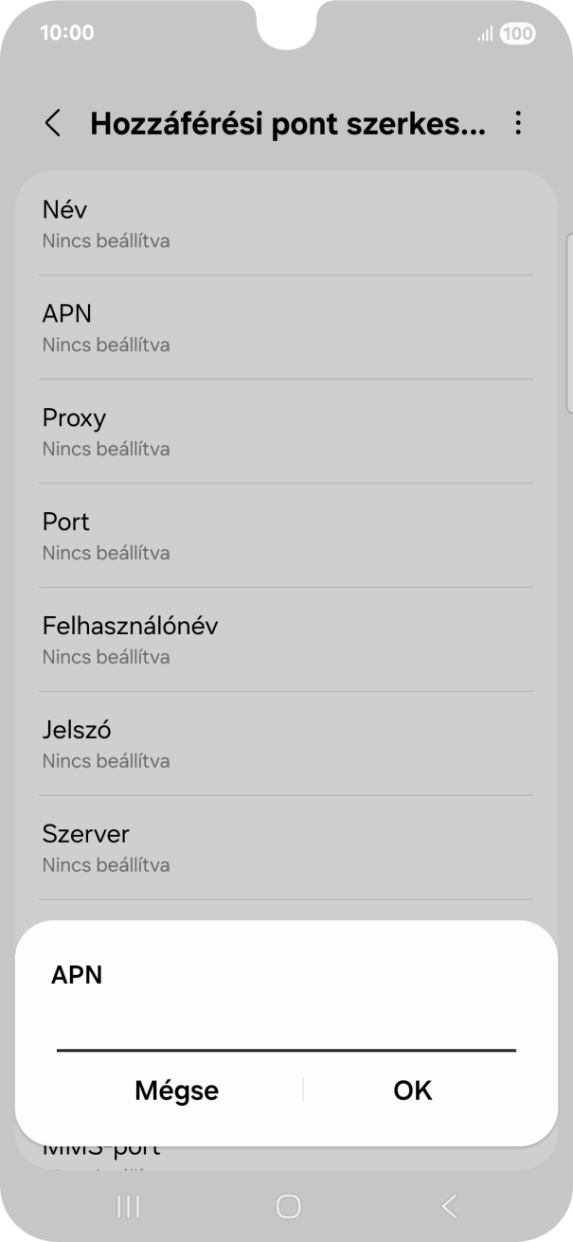Viewport: 573px width, 1242px height.
Task: Tap the battery indicator showing 100
Action: [x=517, y=33]
